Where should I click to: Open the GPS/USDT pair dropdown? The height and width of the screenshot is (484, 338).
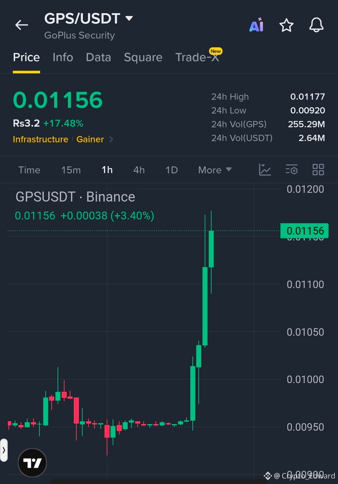[x=129, y=18]
